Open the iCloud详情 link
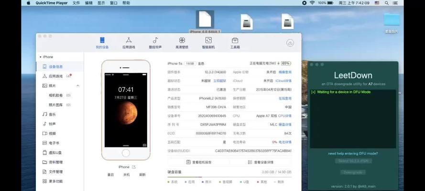The width and height of the screenshot is (425, 191). click(283, 81)
